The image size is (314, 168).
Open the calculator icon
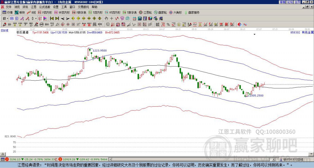(140, 19)
